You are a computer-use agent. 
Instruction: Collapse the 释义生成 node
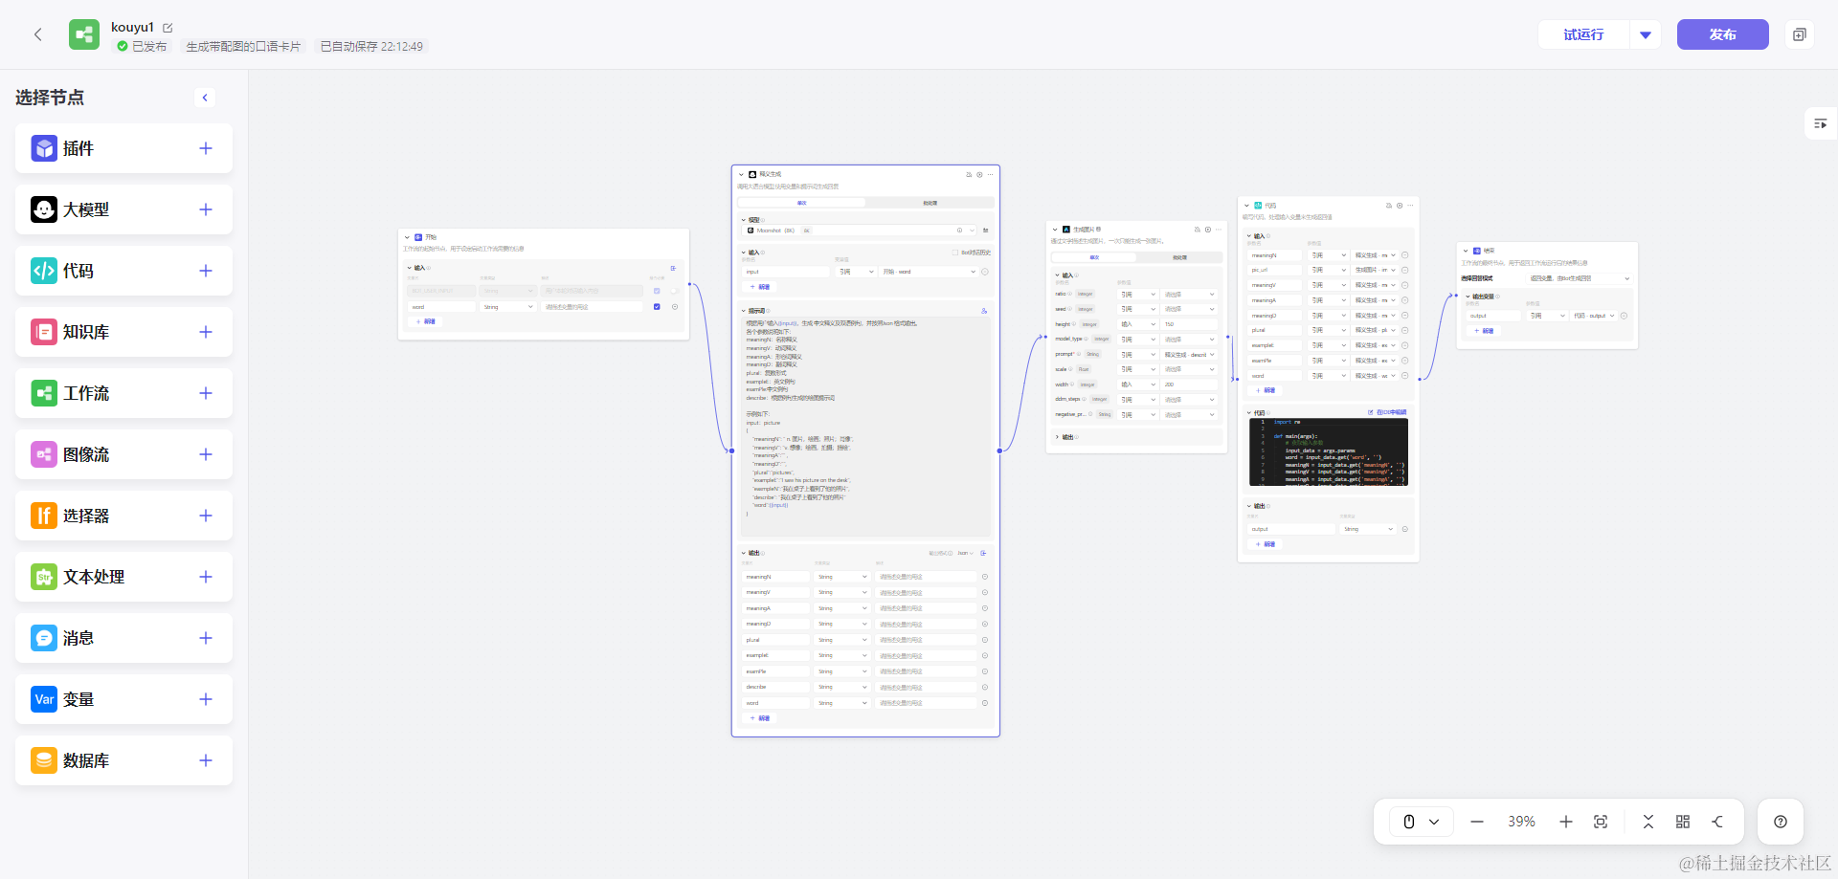741,174
